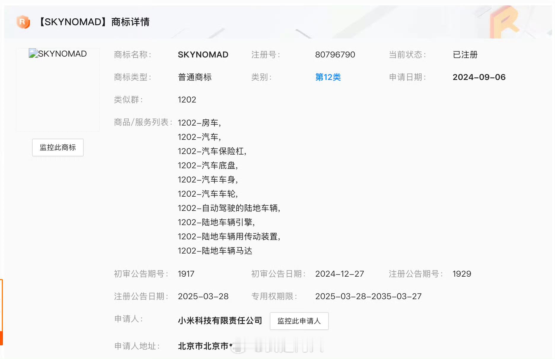Click current status 已注册
The image size is (555, 359).
(x=465, y=55)
